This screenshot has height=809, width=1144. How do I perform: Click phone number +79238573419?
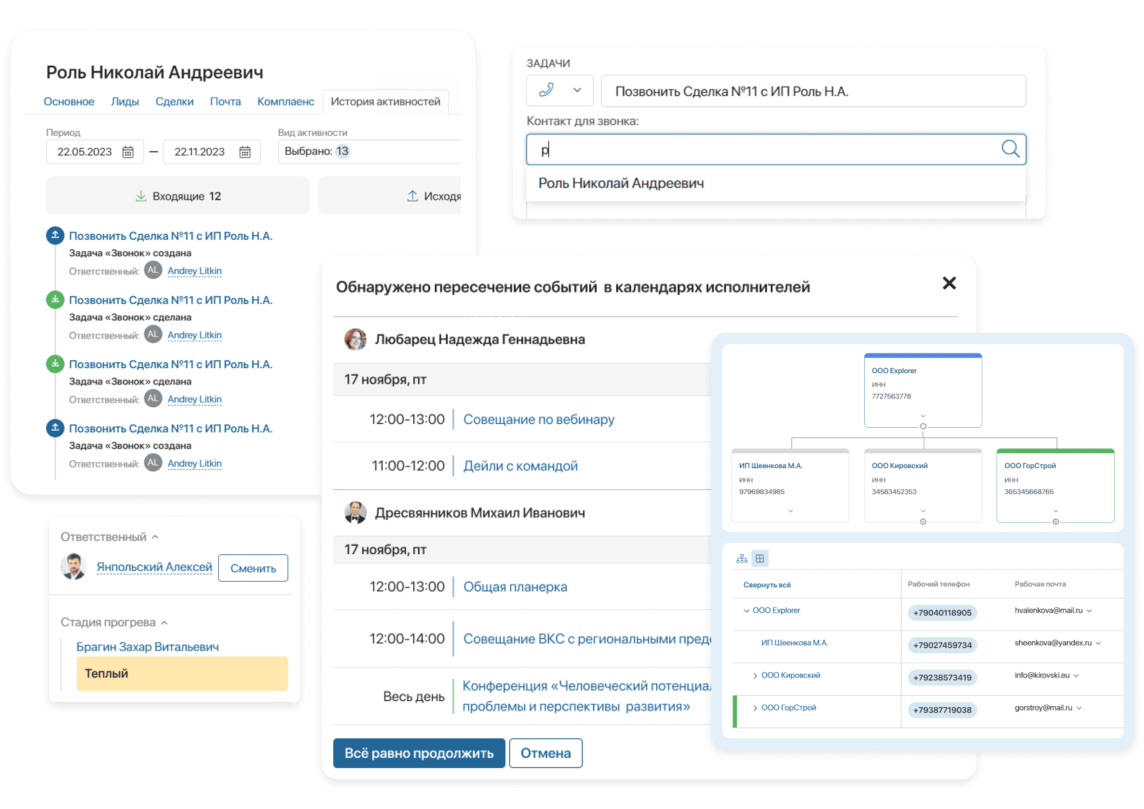(x=942, y=677)
